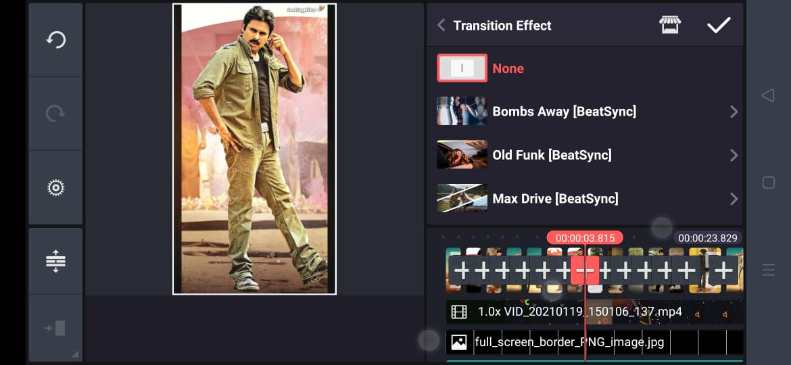
Task: Tap the jump-to-clip-edge icon at bottom left
Action: pos(55,328)
